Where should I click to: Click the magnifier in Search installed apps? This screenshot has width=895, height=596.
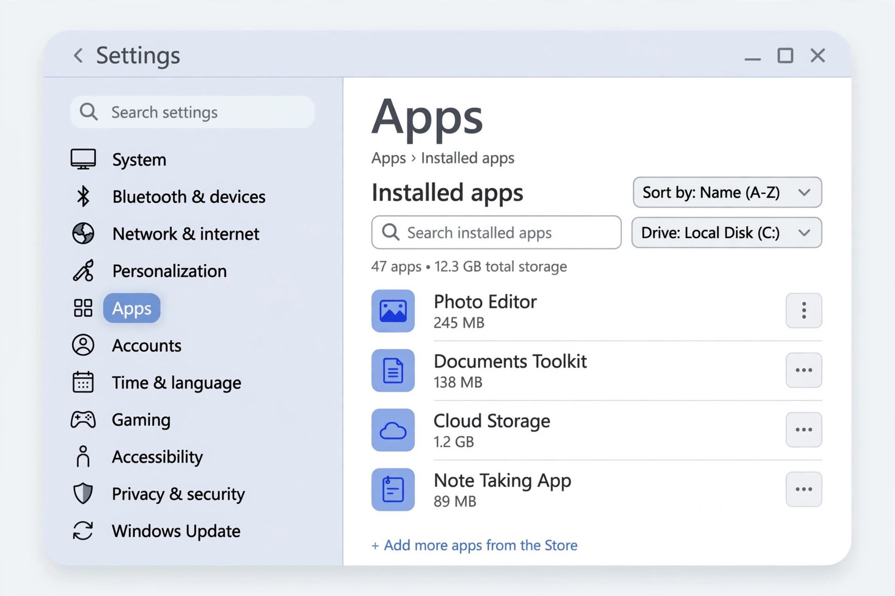390,232
